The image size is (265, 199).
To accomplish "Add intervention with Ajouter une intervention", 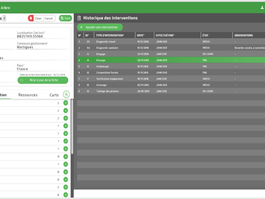I will click(100, 27).
